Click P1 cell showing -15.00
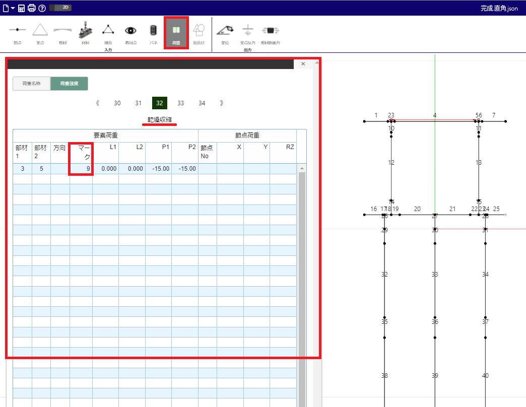 [158, 169]
